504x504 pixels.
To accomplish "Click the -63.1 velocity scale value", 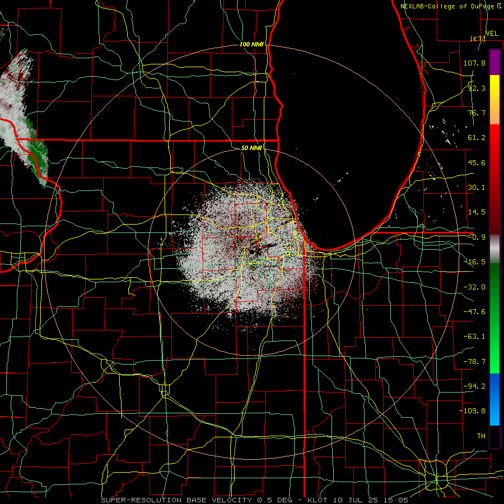I will tap(474, 337).
